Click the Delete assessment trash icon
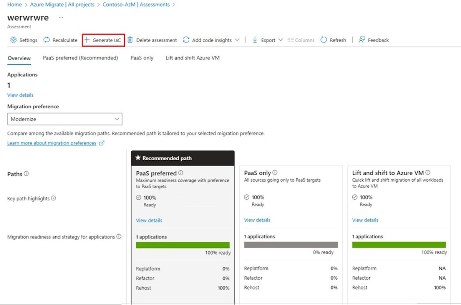The height and width of the screenshot is (305, 461). [130, 40]
